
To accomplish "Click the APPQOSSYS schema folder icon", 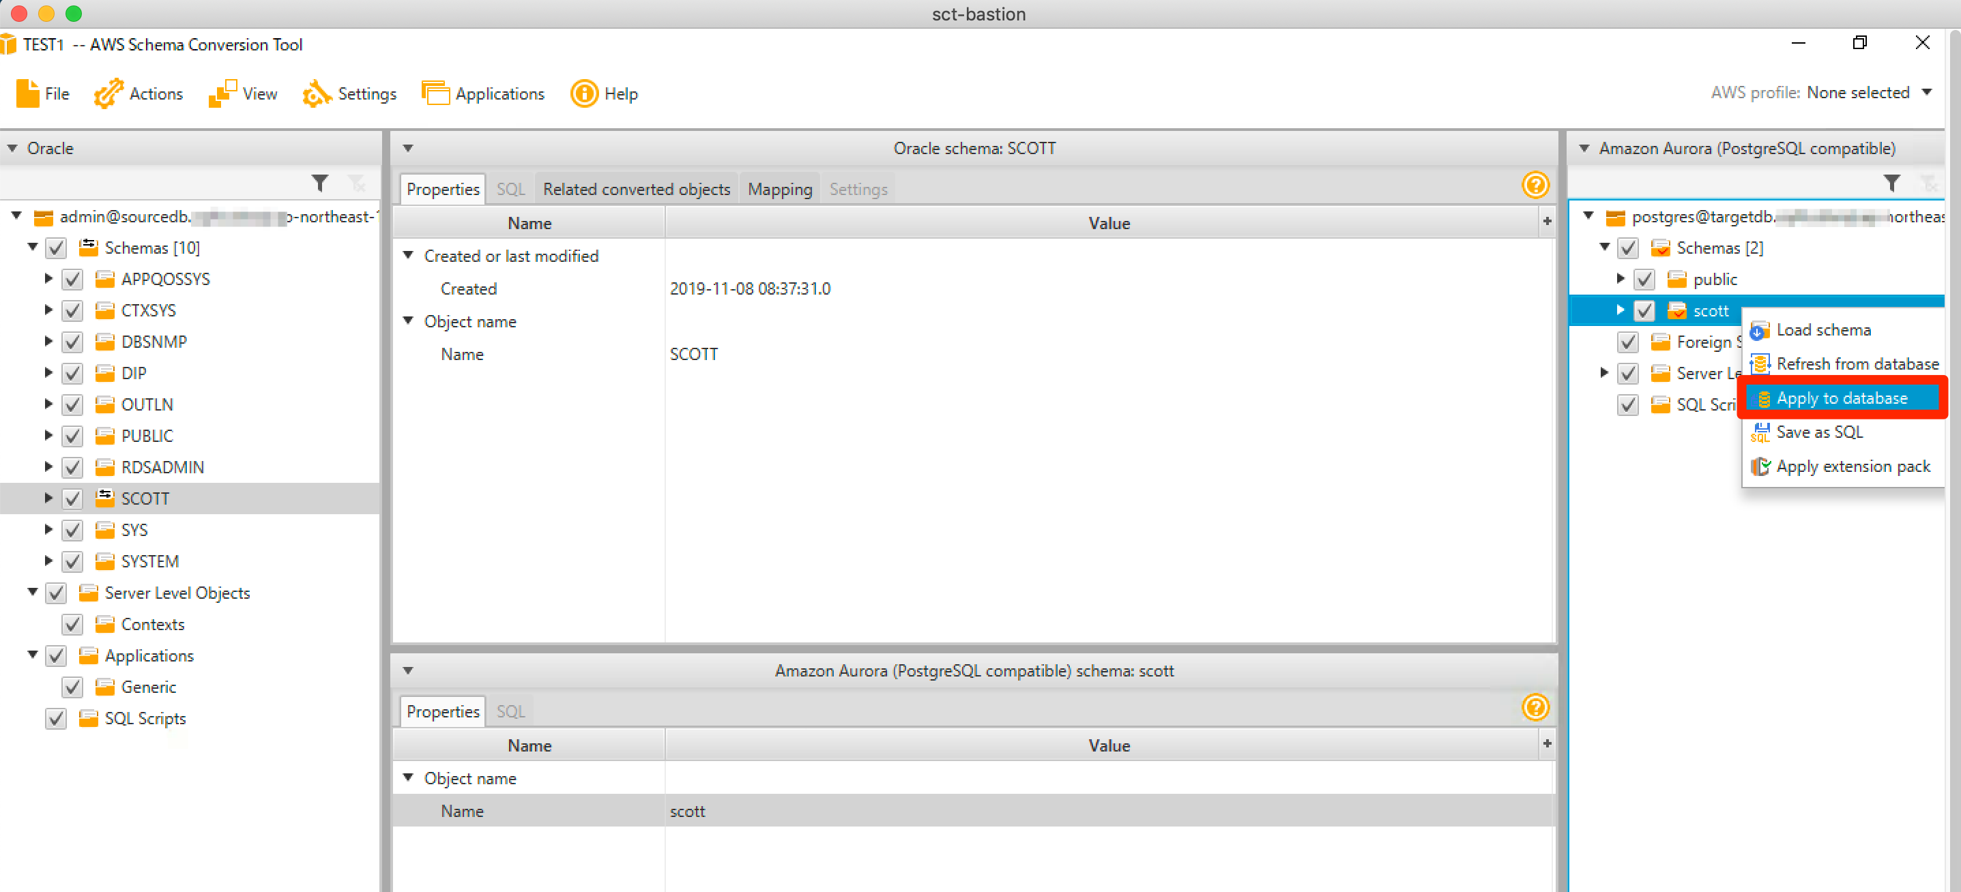I will click(104, 280).
